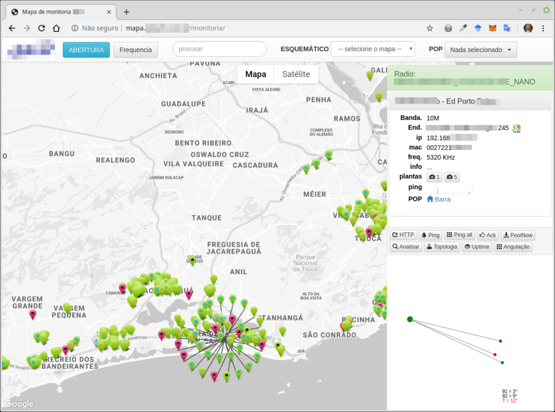Select the Mapa map type
555x412 pixels.
click(x=255, y=74)
